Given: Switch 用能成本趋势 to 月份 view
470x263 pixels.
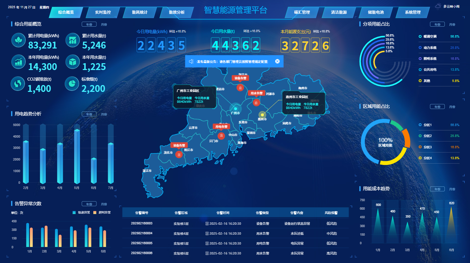Looking at the screenshot, I should [452, 189].
